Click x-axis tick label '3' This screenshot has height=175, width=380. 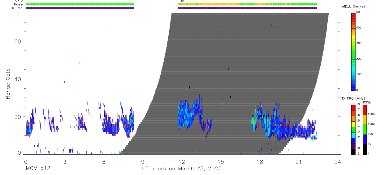coord(65,161)
